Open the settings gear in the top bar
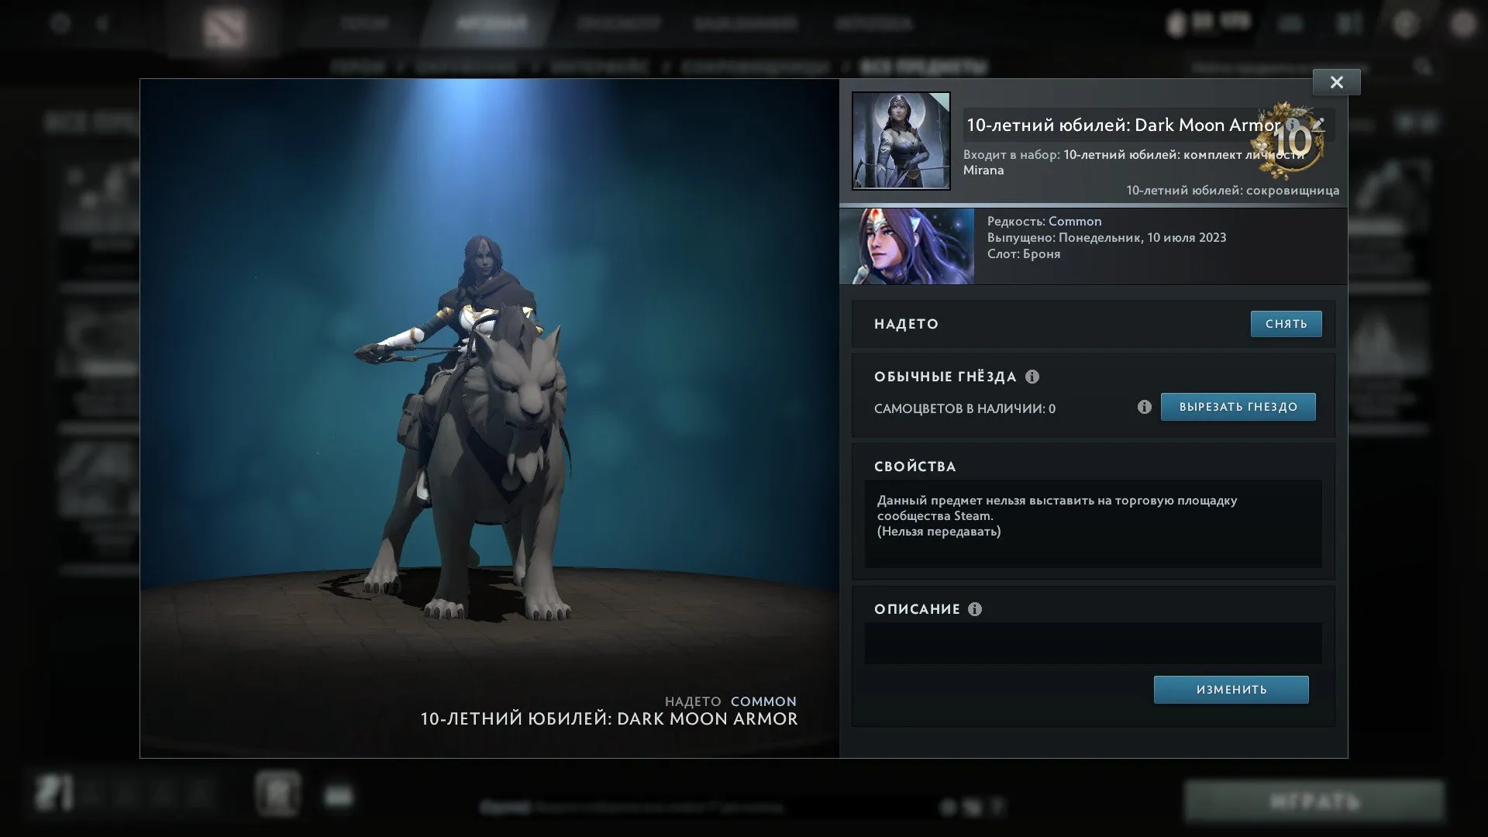The image size is (1488, 837). tap(60, 24)
